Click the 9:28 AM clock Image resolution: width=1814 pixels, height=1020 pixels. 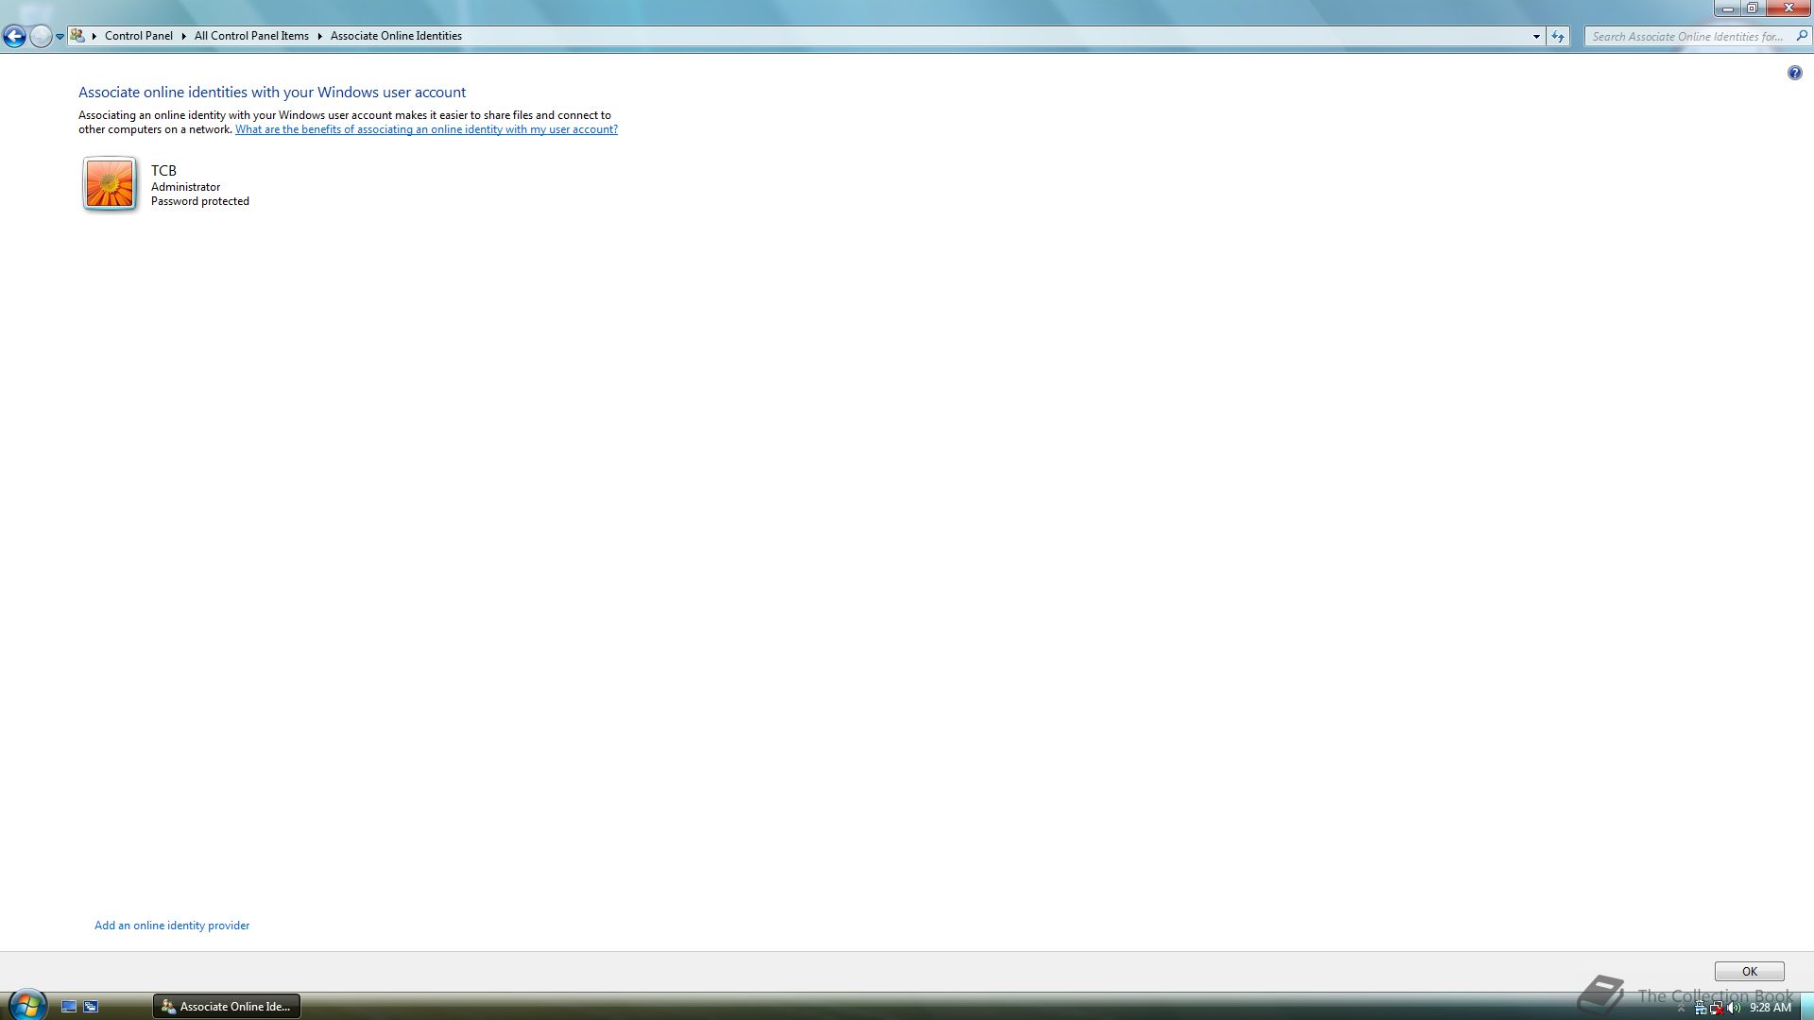coord(1770,1008)
